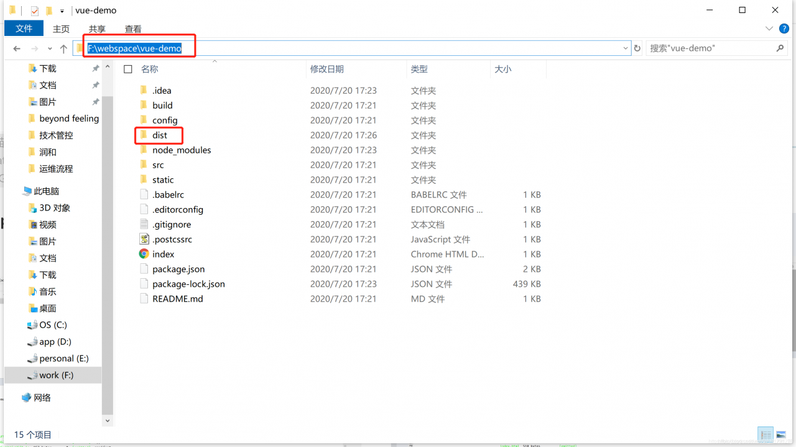Open the 文件 menu
796x447 pixels.
pos(24,28)
